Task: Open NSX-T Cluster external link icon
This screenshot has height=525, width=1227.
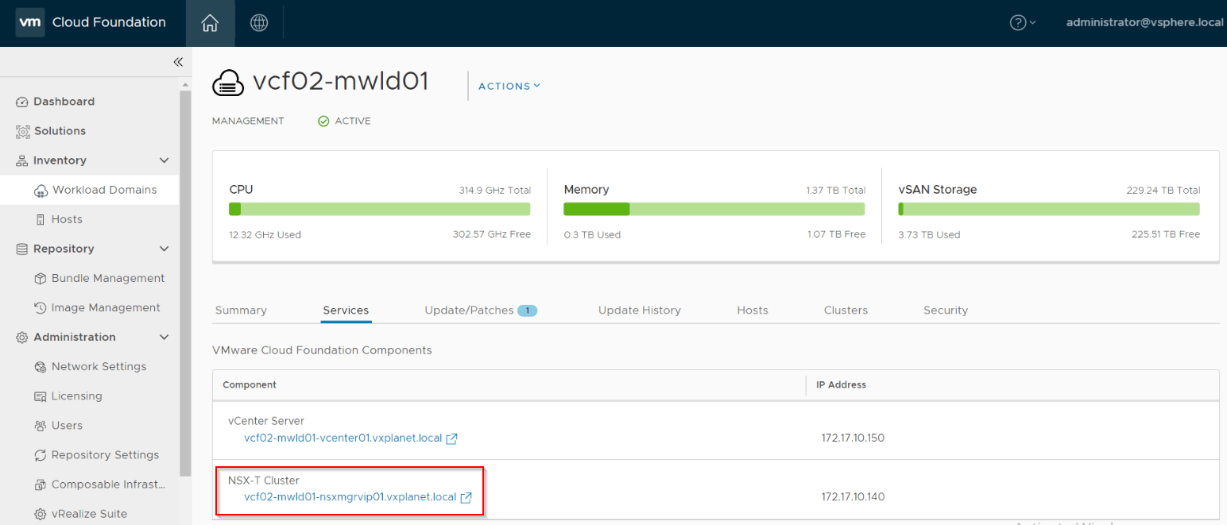Action: point(466,498)
